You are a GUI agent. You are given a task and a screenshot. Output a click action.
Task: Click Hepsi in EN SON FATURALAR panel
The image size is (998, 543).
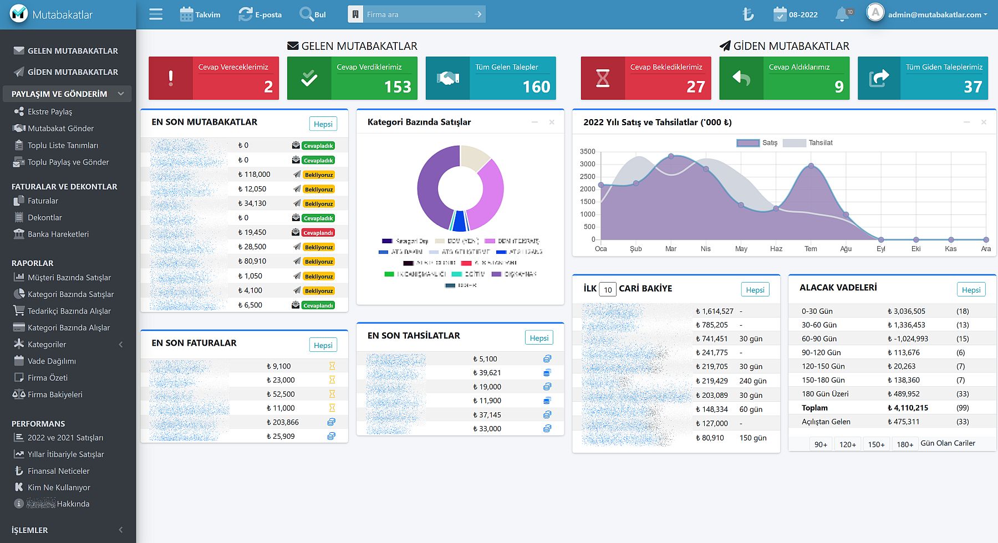(323, 345)
